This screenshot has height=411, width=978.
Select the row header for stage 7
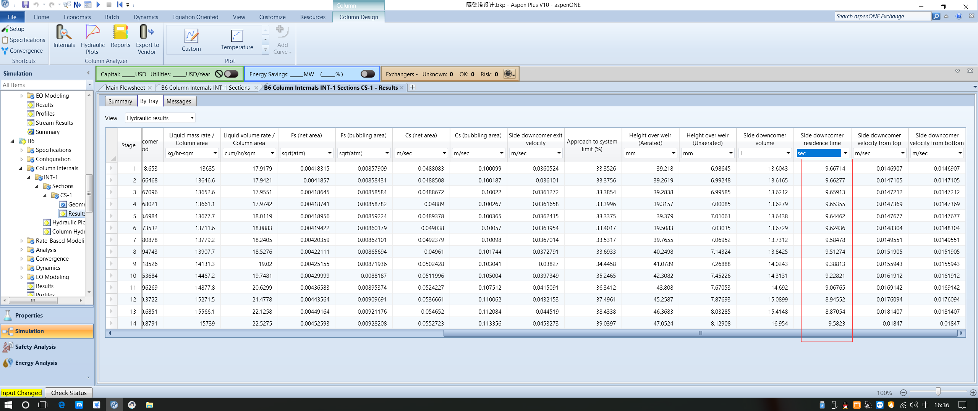(x=112, y=240)
